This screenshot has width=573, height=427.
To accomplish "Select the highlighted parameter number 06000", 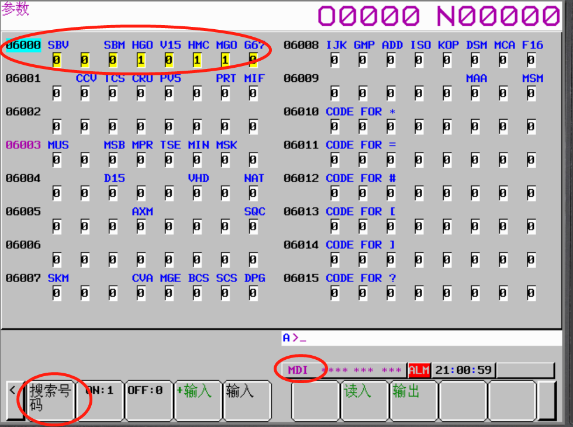I will coord(23,45).
